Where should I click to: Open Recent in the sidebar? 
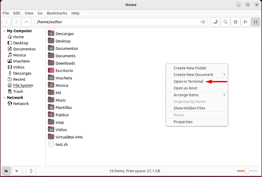tap(16, 79)
